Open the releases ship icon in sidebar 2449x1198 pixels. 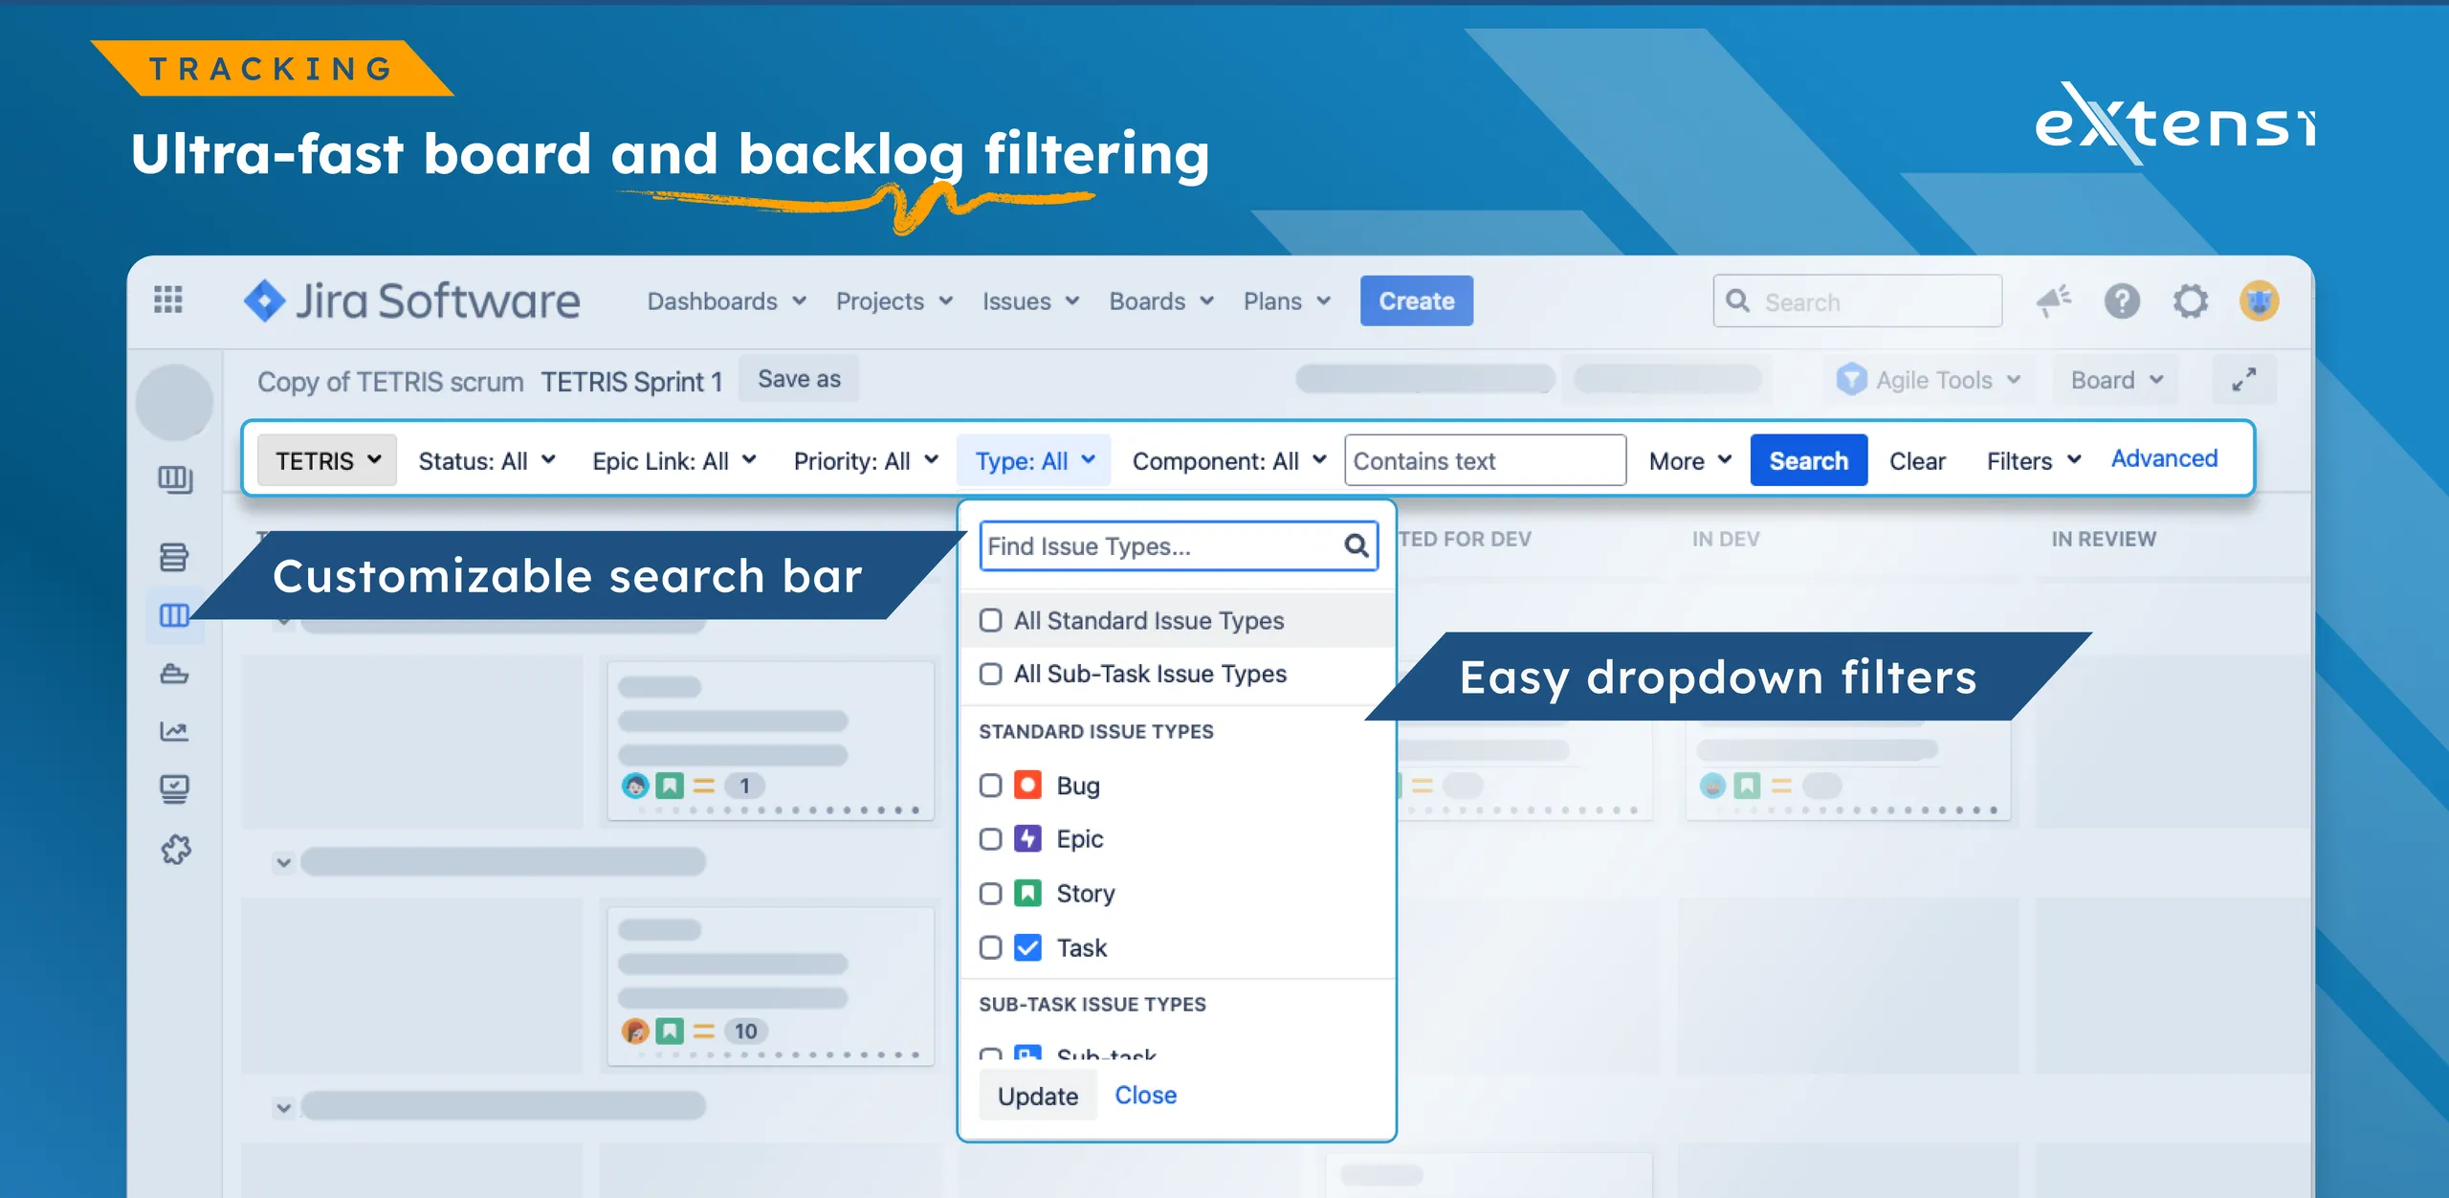(x=174, y=674)
